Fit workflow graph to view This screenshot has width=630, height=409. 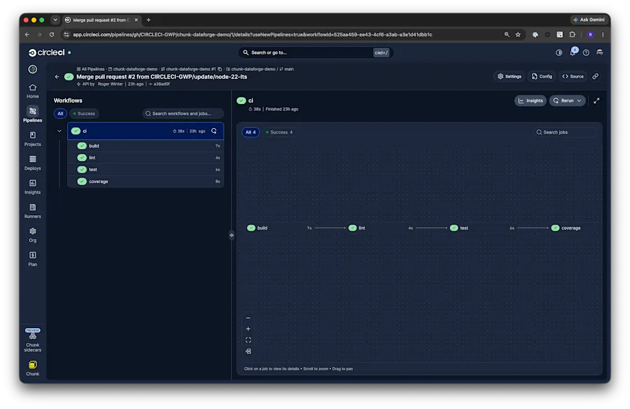[248, 340]
